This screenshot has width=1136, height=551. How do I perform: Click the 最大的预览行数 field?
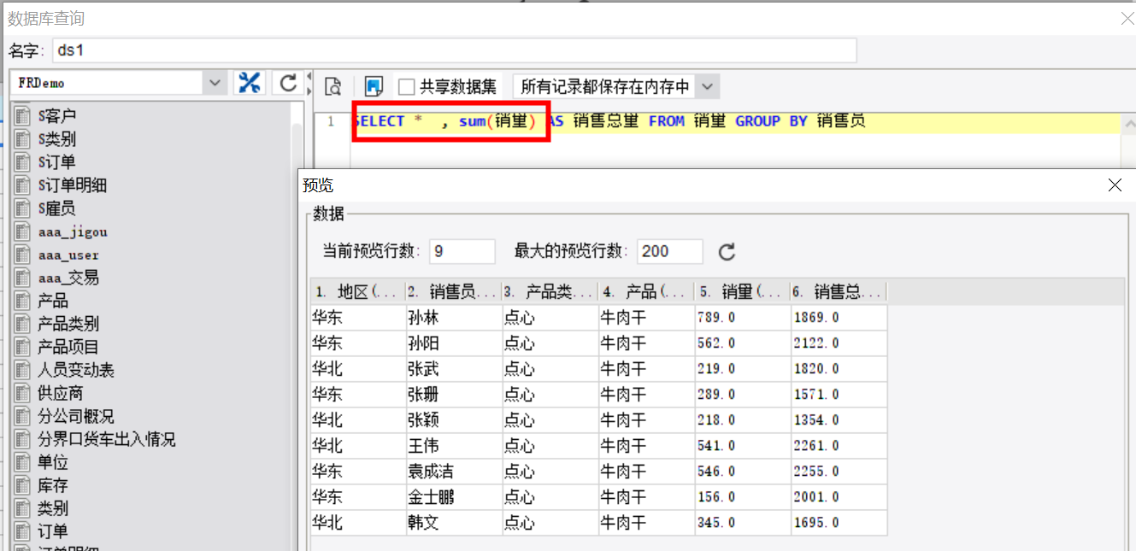pyautogui.click(x=670, y=251)
